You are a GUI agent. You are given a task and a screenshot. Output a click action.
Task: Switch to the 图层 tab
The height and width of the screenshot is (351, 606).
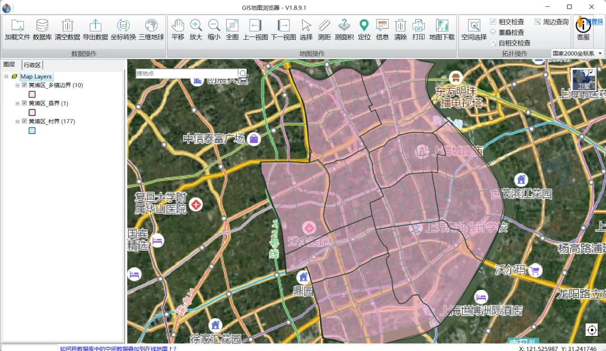pyautogui.click(x=10, y=64)
